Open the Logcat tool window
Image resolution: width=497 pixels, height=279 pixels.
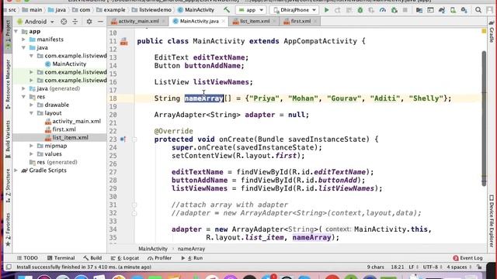[x=125, y=258]
